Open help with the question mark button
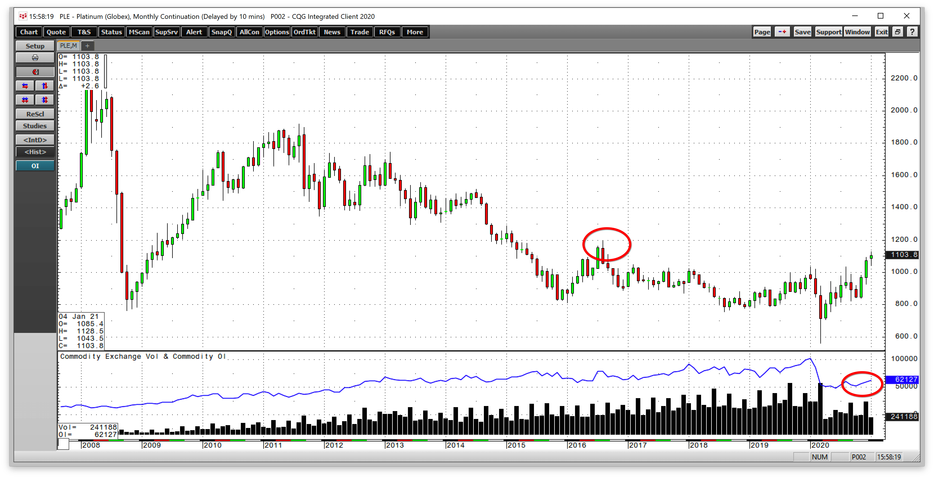Screen dimensions: 934x478 pyautogui.click(x=912, y=32)
